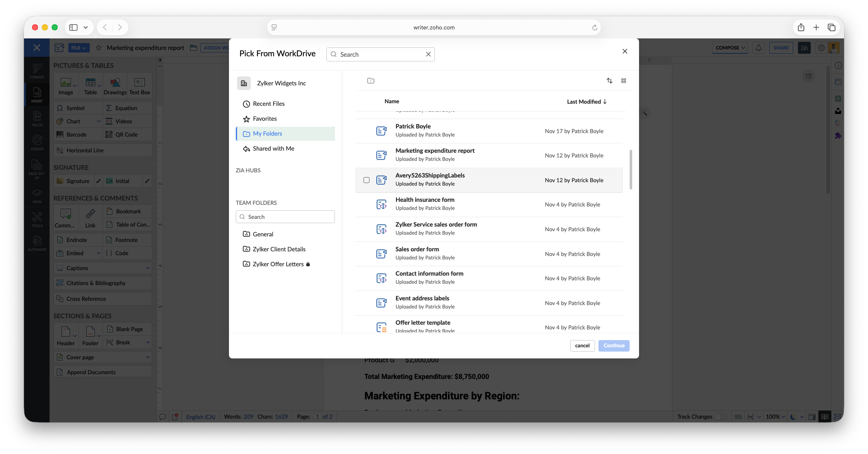Select the Patrick Boyle document row
The height and width of the screenshot is (454, 868).
tap(489, 131)
